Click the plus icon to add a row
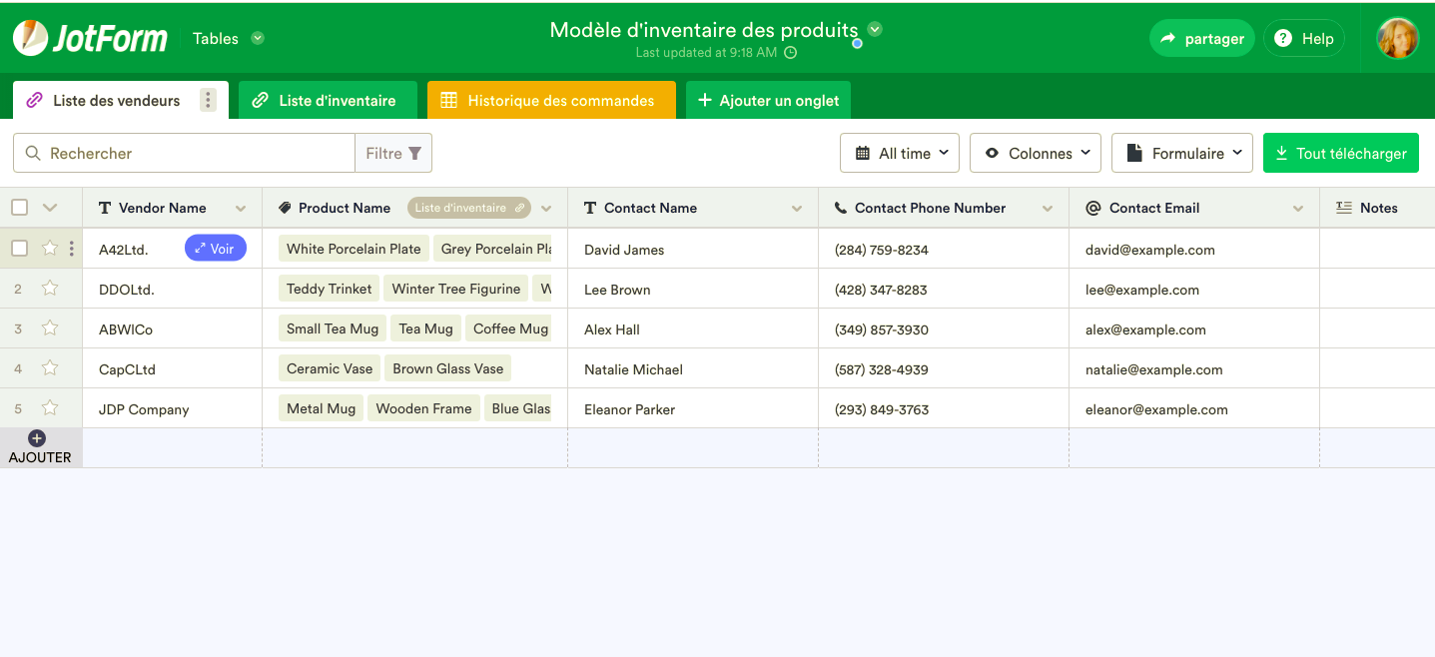 click(37, 438)
